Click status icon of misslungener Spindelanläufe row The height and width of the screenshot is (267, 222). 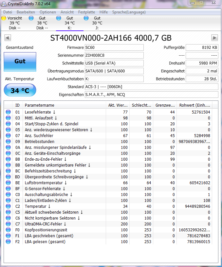pos(8,148)
